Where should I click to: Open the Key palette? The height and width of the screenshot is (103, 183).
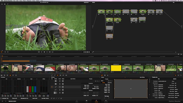tap(66, 75)
